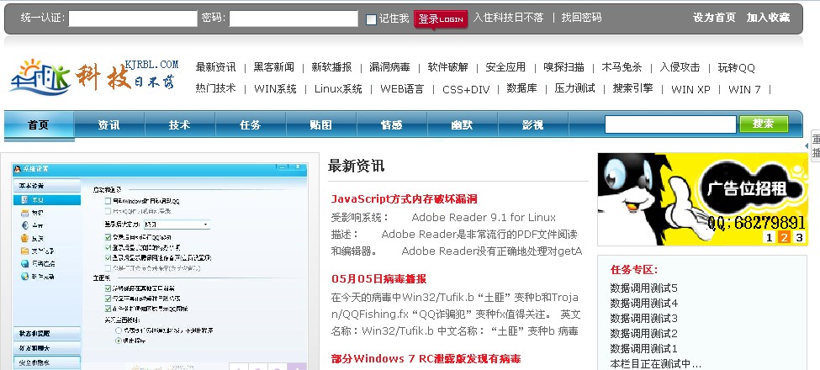Image resolution: width=820 pixels, height=370 pixels.
Task: Open 数据调用测试3 task link
Action: [643, 318]
